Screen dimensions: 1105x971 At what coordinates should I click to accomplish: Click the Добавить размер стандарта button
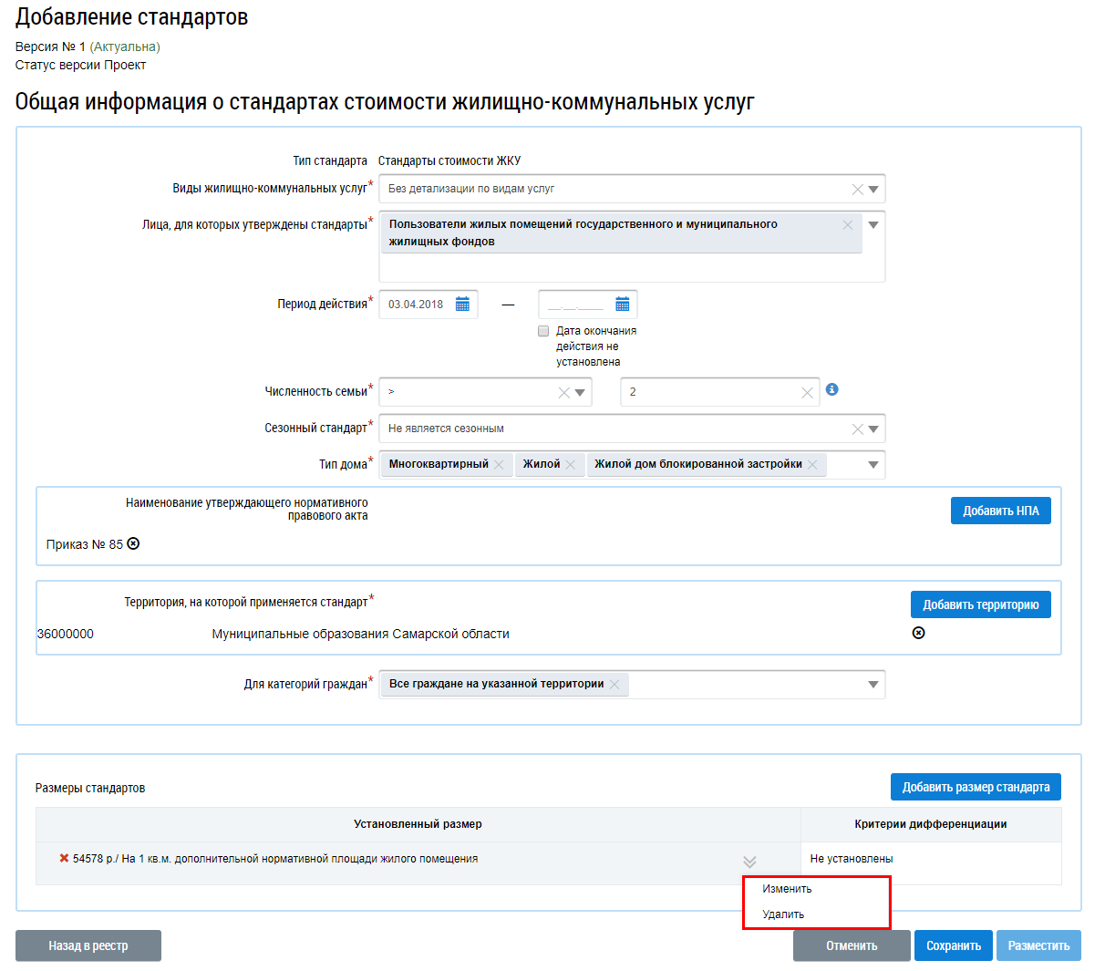(x=976, y=787)
